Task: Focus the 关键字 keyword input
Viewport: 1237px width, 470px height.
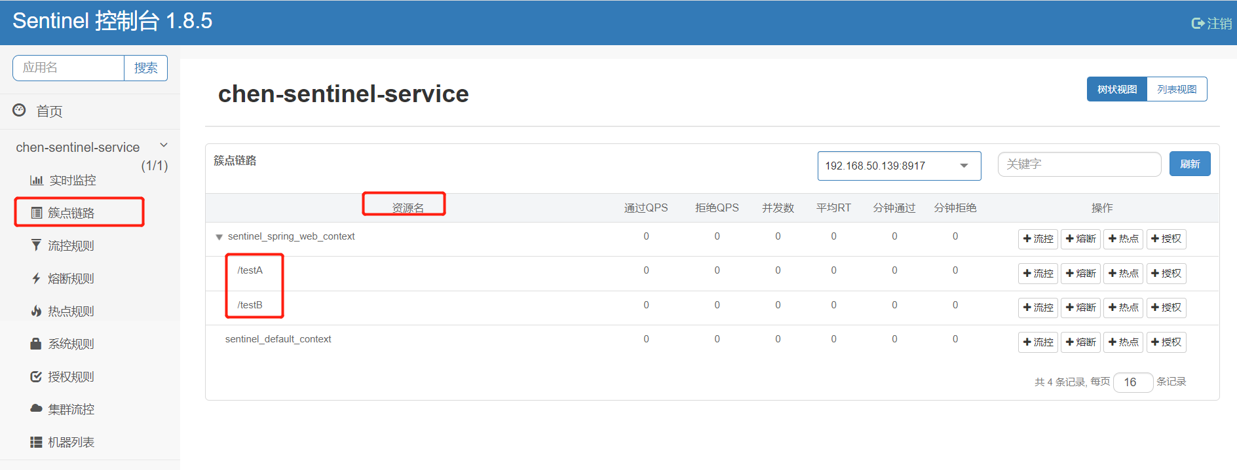Action: [x=1079, y=164]
